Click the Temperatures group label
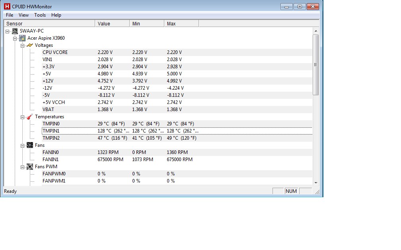401x250 pixels. tap(50, 117)
